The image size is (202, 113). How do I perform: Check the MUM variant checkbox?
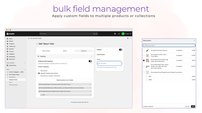tap(146, 80)
